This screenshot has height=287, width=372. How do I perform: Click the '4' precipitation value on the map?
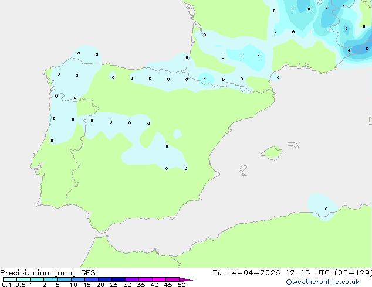click(x=349, y=51)
